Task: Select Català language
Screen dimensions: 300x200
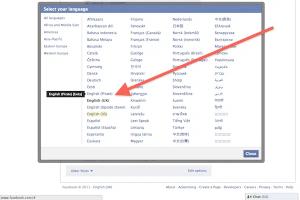Action: point(92,53)
